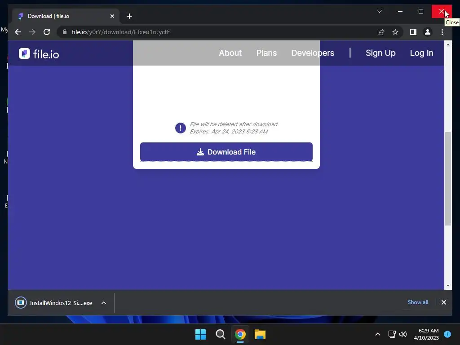Open File Explorer from taskbar

(x=260, y=334)
